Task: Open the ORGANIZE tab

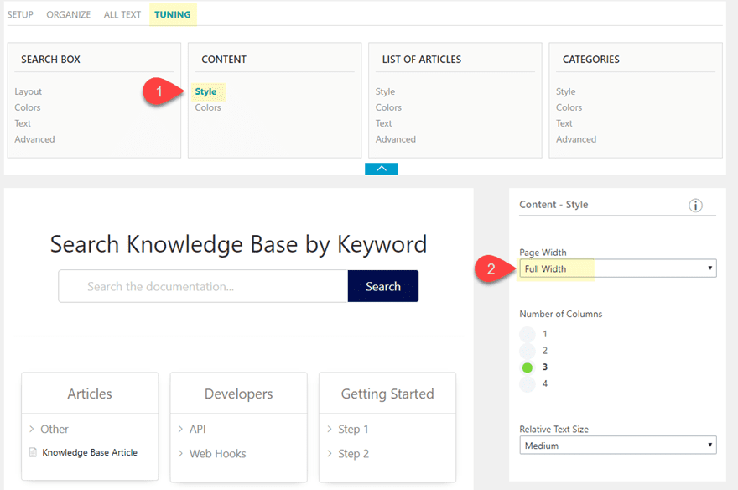Action: coord(68,14)
